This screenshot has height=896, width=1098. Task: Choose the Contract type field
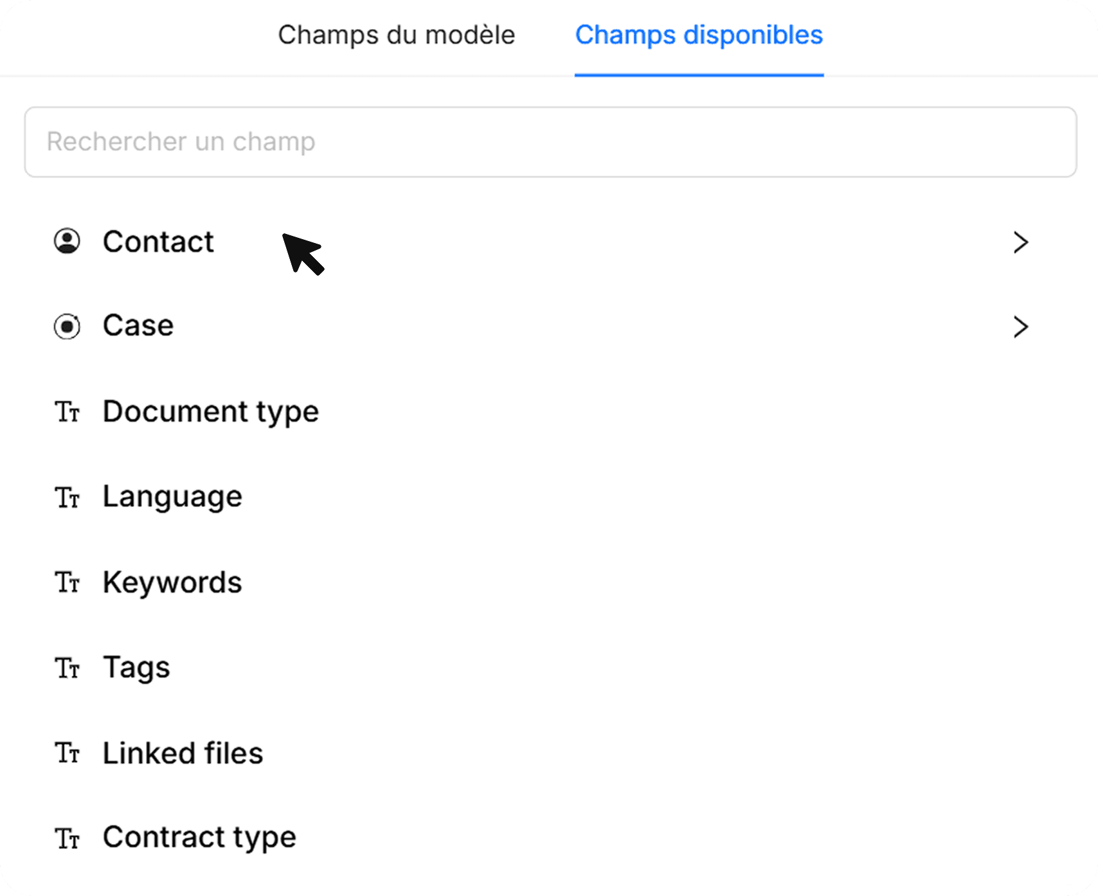199,838
